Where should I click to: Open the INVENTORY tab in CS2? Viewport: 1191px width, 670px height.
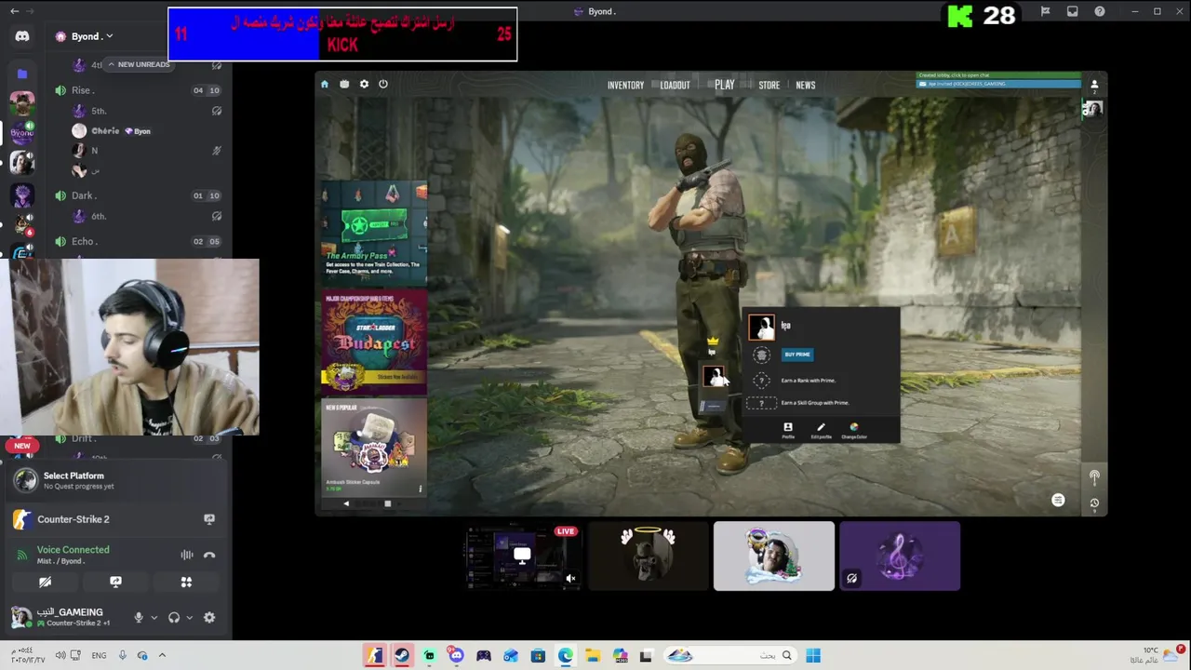tap(625, 85)
